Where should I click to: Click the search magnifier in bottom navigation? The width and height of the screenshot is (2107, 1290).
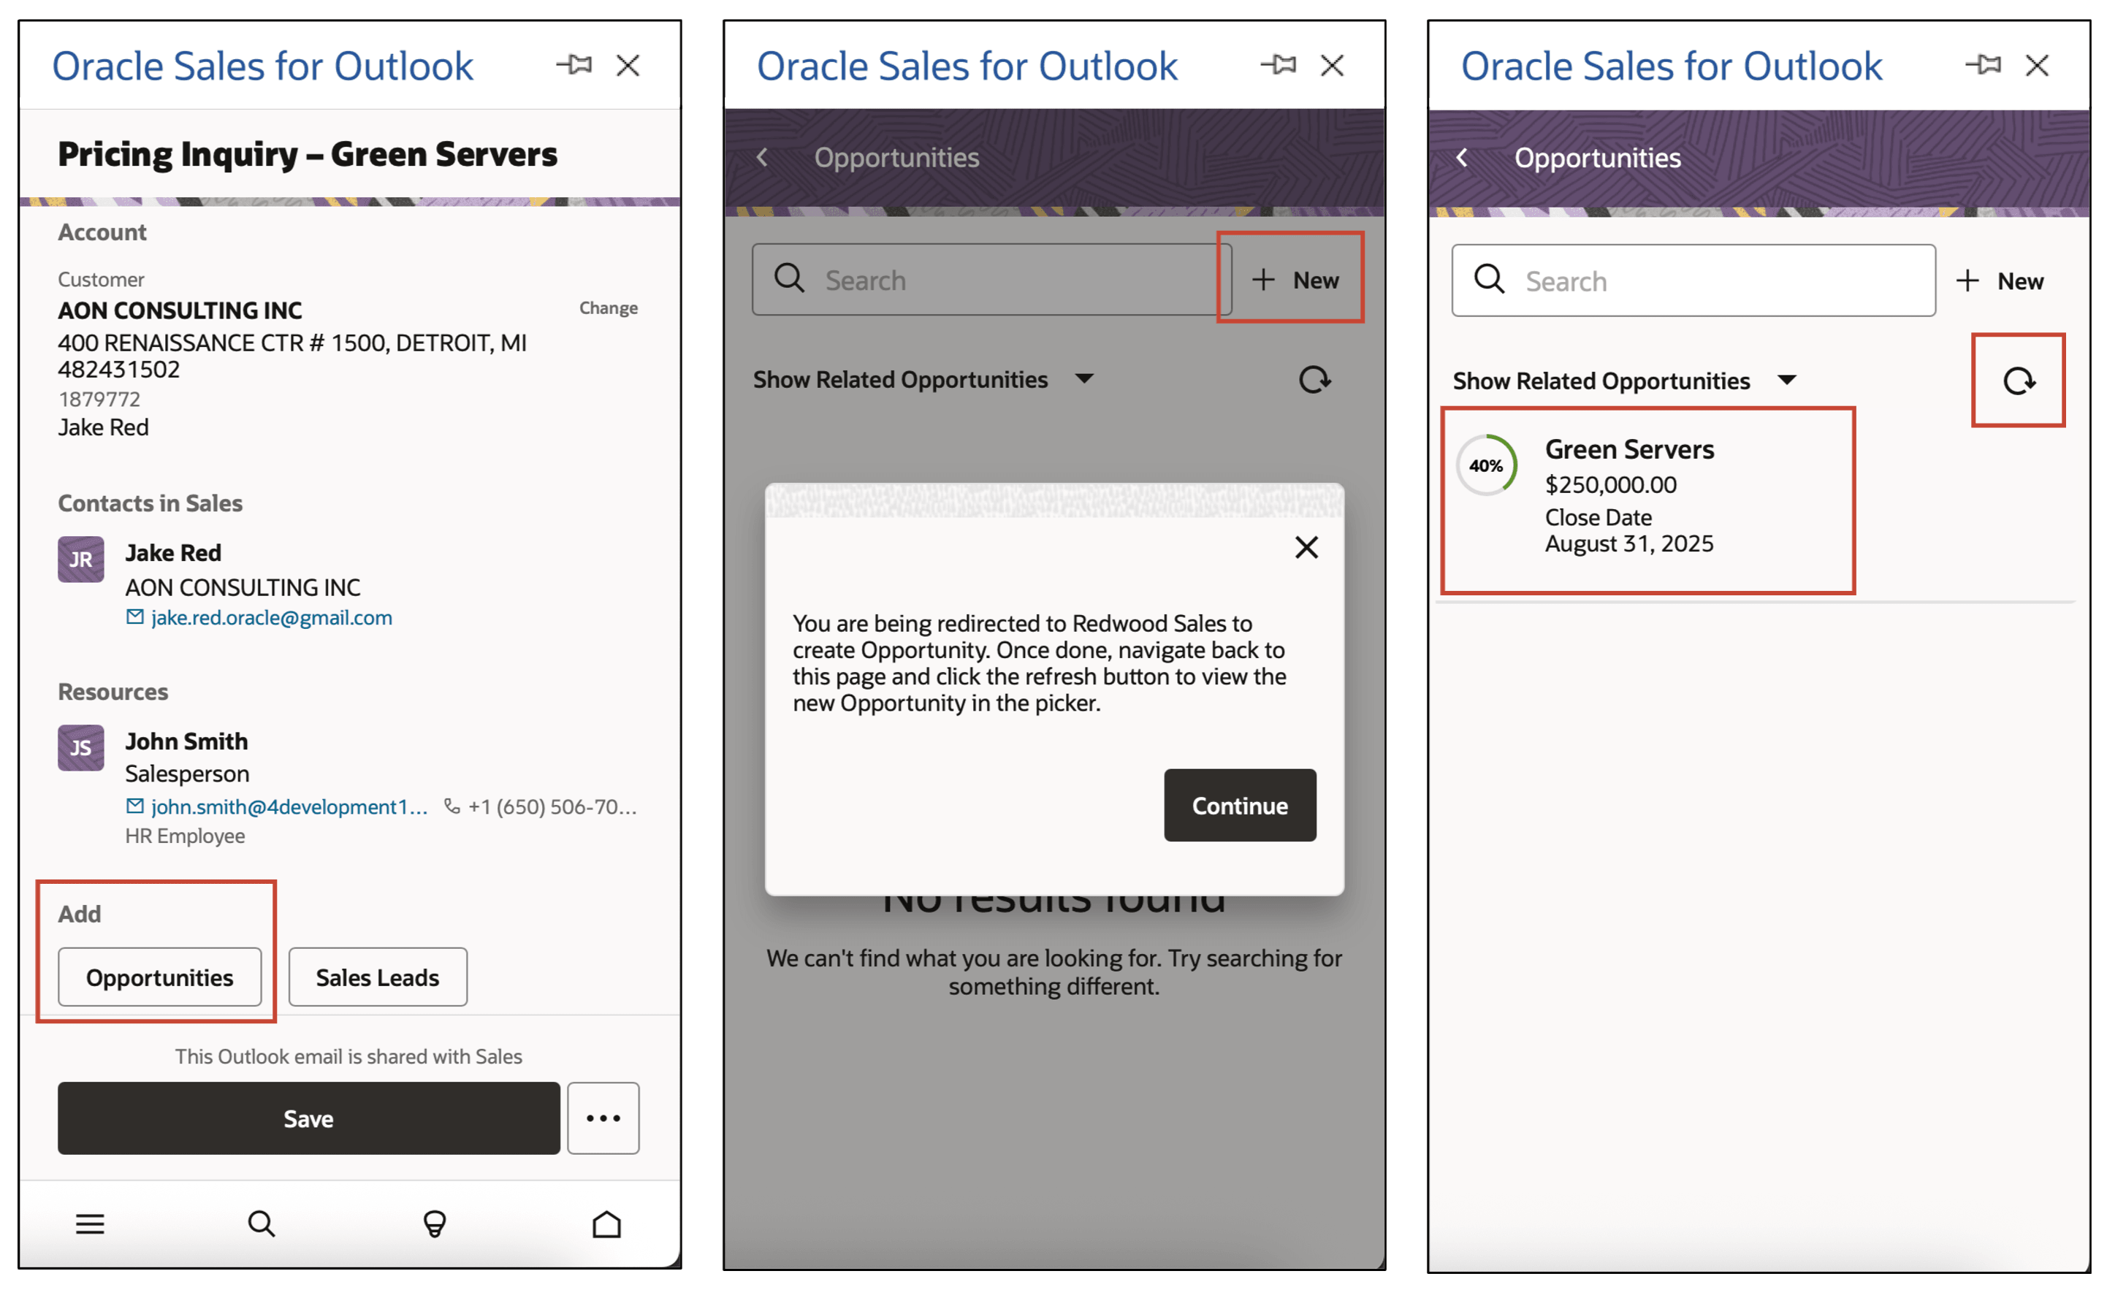(262, 1224)
